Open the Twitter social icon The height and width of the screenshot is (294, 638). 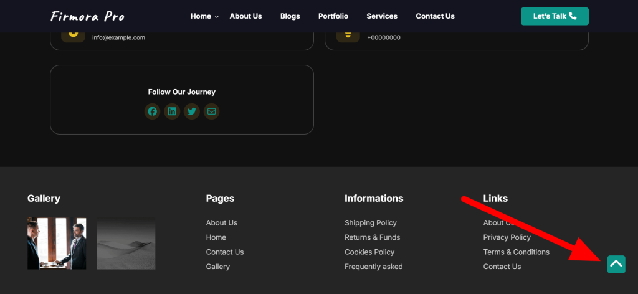(191, 111)
